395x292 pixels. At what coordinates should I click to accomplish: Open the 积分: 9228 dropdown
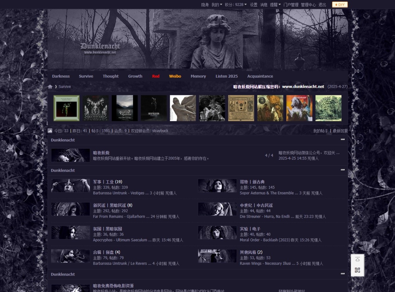pyautogui.click(x=236, y=5)
